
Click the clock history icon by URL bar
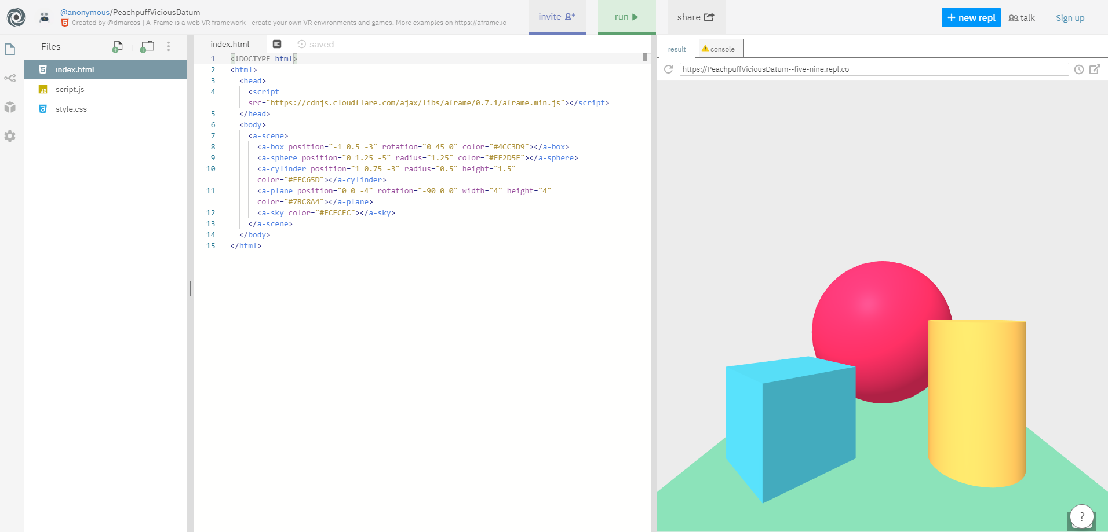pos(1079,69)
